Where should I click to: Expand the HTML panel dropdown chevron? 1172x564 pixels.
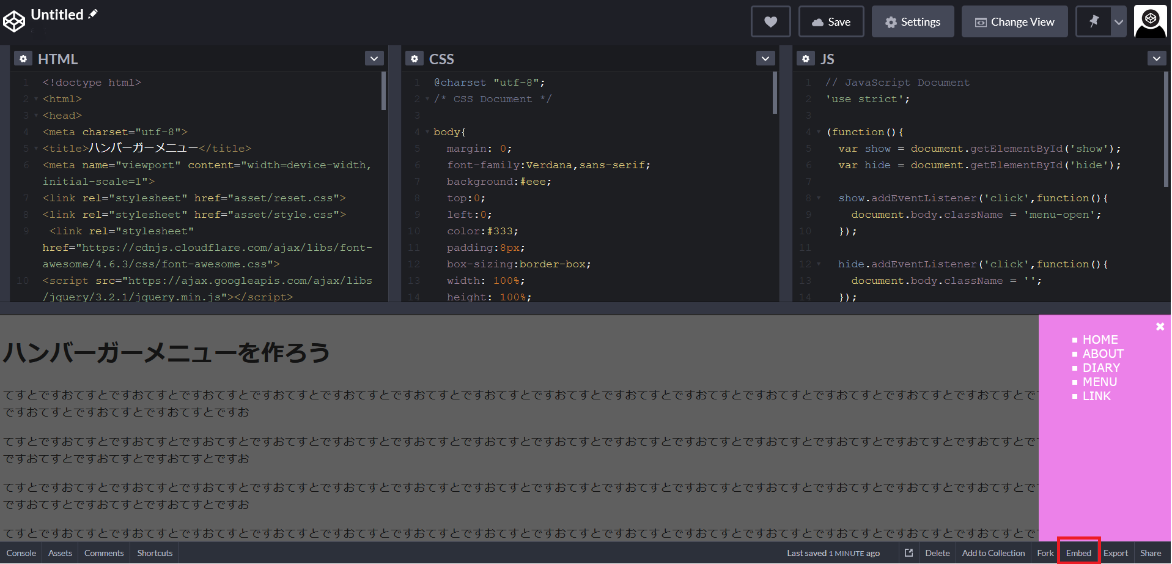click(374, 59)
